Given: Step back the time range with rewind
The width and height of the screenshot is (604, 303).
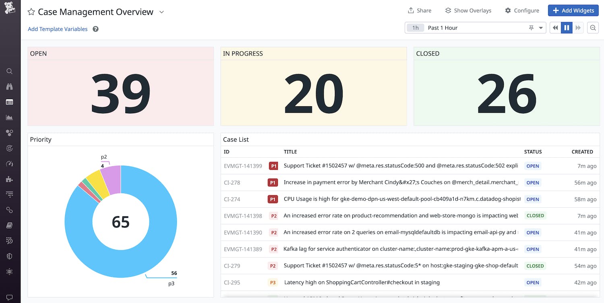Looking at the screenshot, I should click(x=555, y=28).
